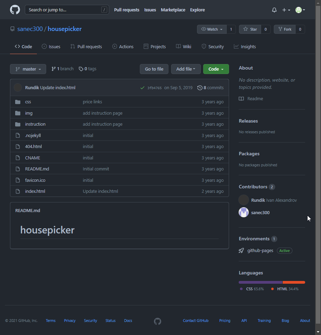
Task: Open the index.html file
Action: click(x=35, y=191)
